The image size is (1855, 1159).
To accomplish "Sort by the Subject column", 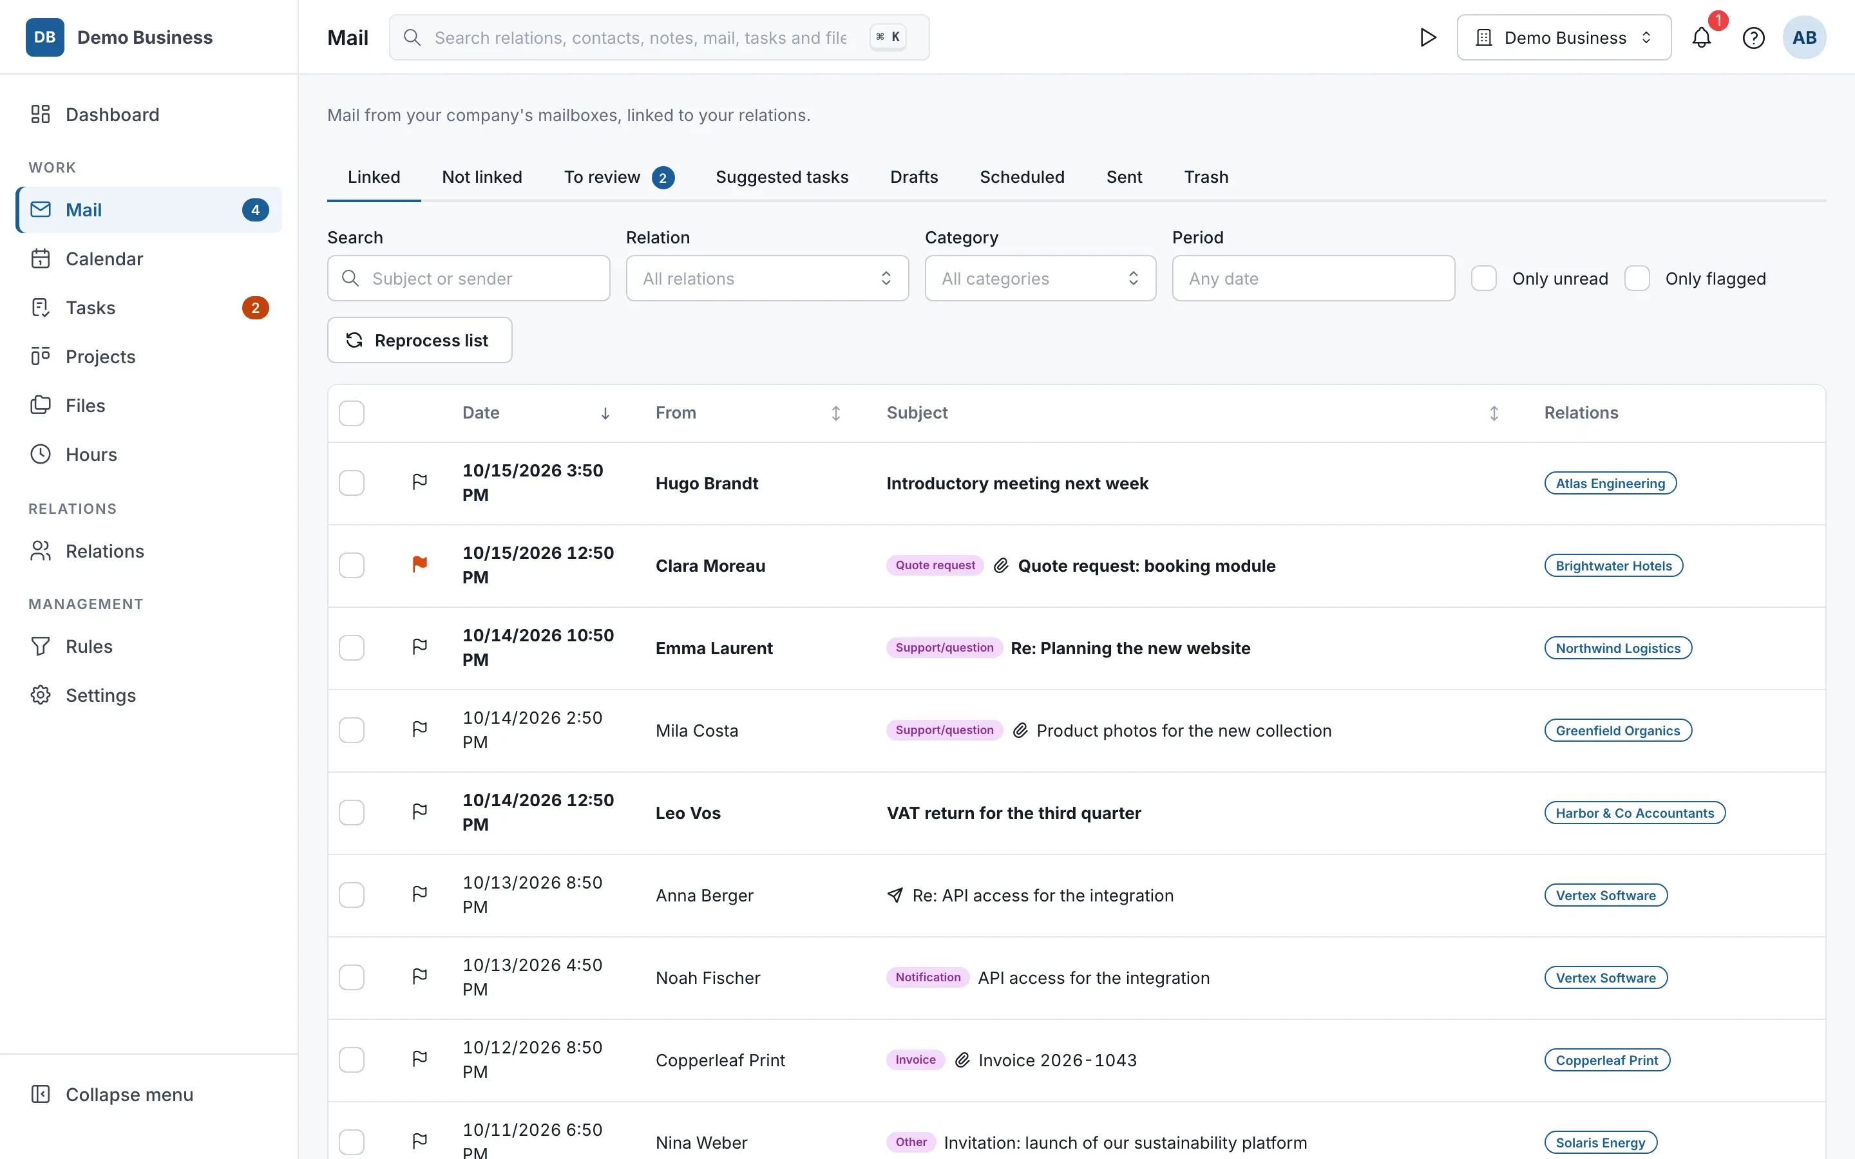I will click(x=1494, y=414).
